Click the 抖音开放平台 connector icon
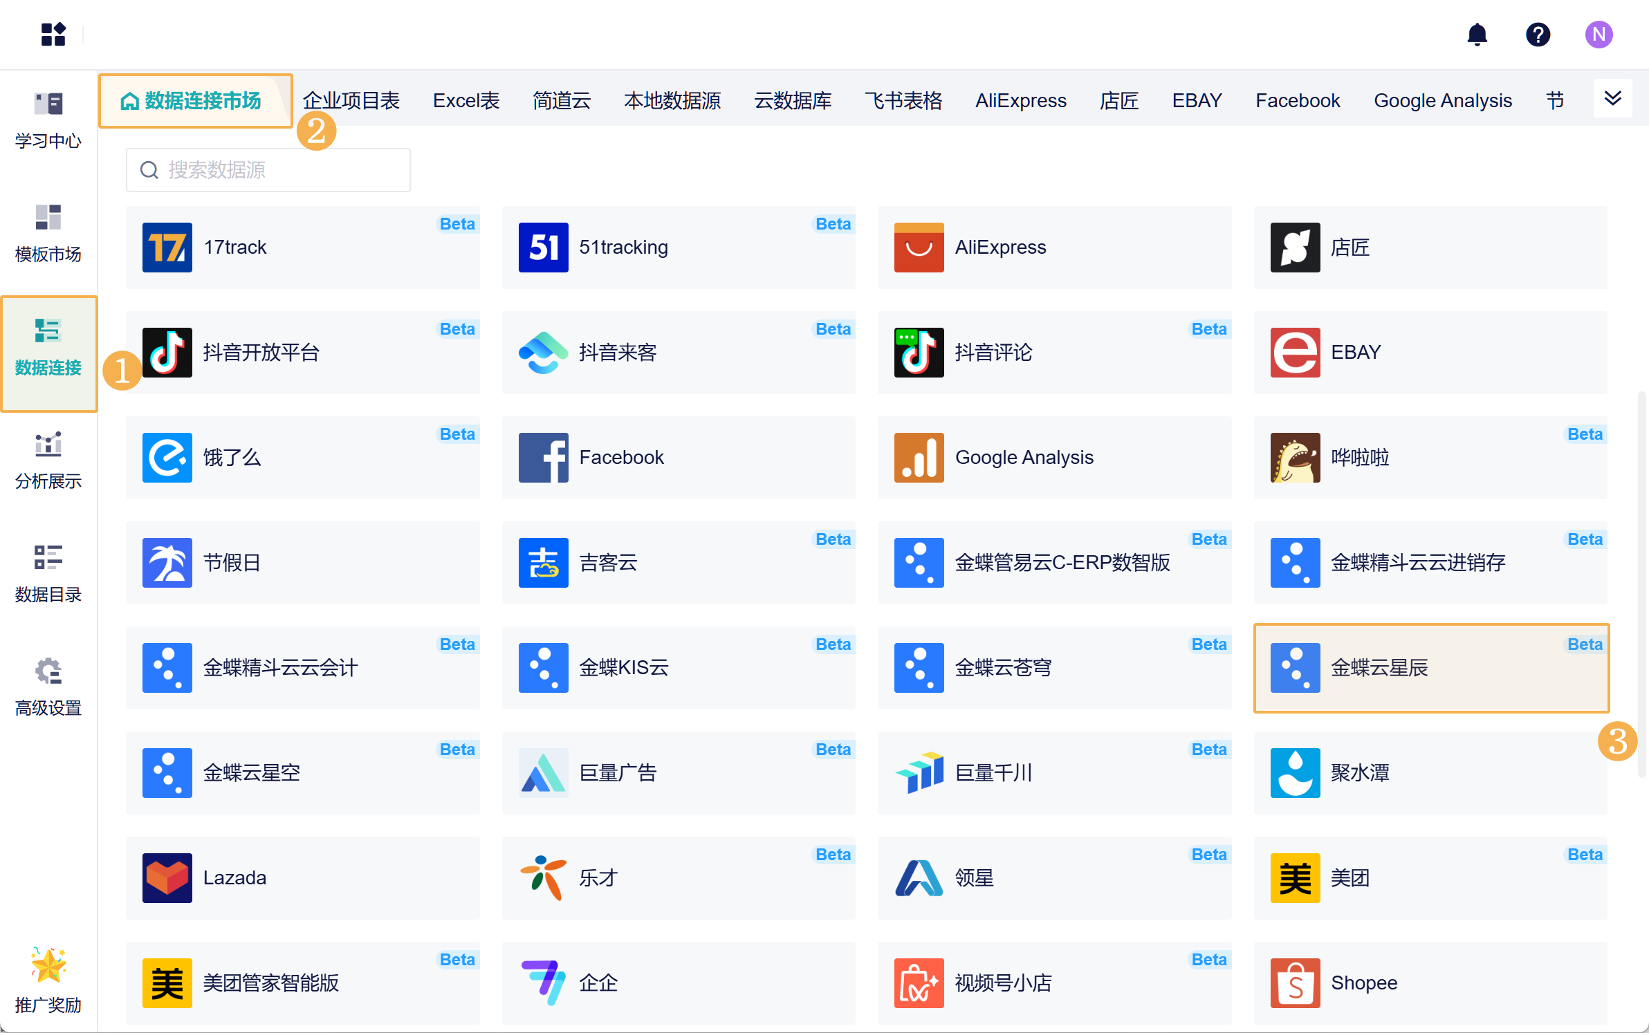Image resolution: width=1649 pixels, height=1033 pixels. point(167,353)
